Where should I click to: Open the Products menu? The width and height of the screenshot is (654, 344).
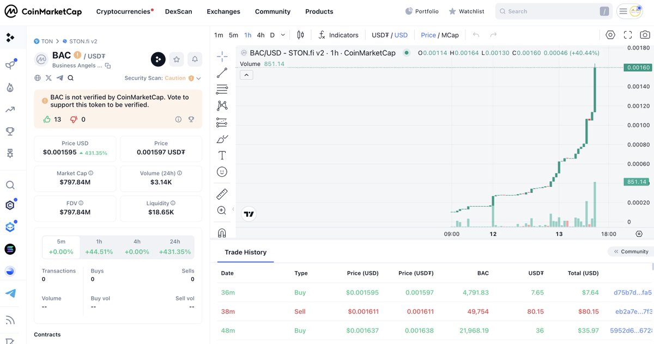[x=319, y=11]
